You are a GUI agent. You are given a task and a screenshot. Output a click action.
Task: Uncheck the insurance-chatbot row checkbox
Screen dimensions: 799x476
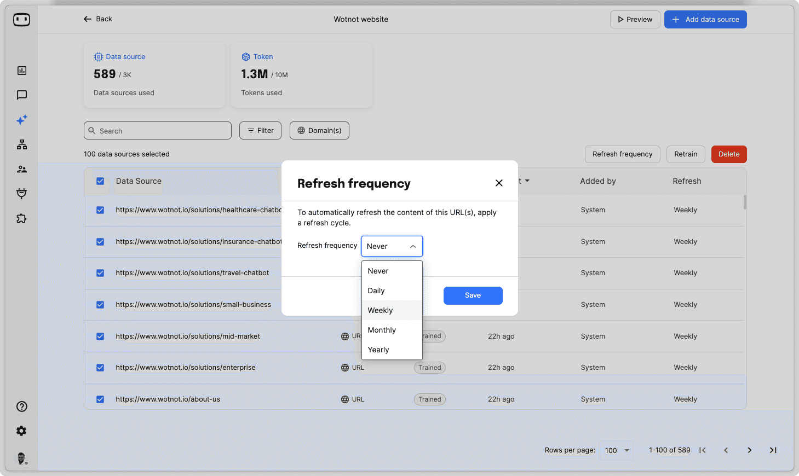(x=100, y=242)
